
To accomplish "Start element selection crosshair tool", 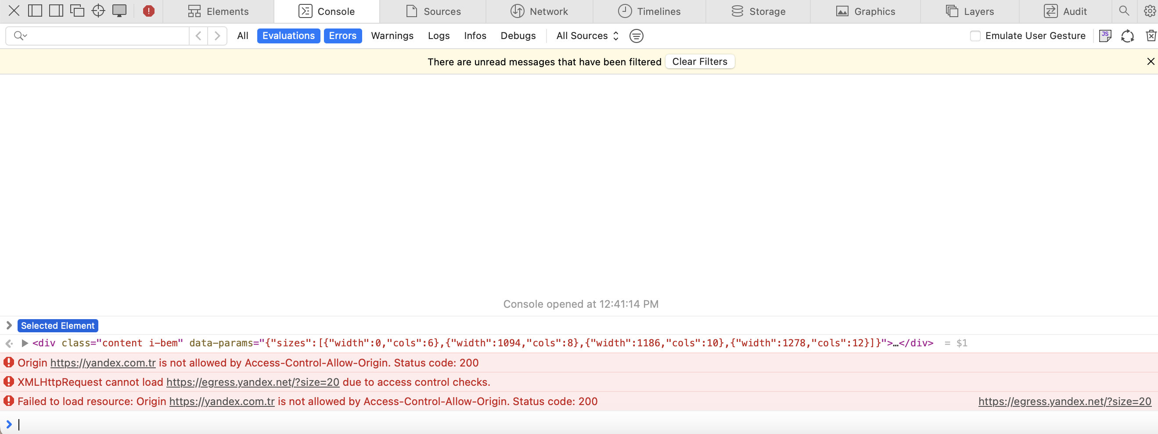I will coord(98,11).
